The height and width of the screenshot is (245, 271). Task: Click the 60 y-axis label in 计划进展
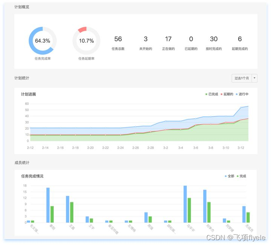[27, 104]
